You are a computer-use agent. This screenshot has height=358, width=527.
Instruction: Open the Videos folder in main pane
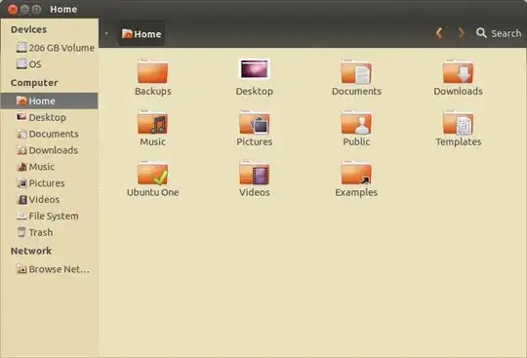(255, 173)
